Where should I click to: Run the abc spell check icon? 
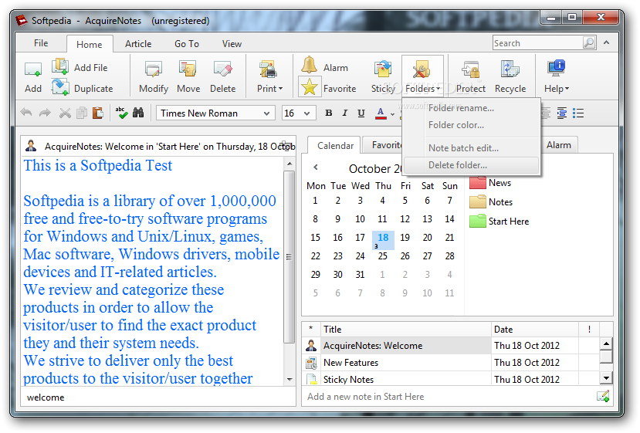pyautogui.click(x=120, y=113)
